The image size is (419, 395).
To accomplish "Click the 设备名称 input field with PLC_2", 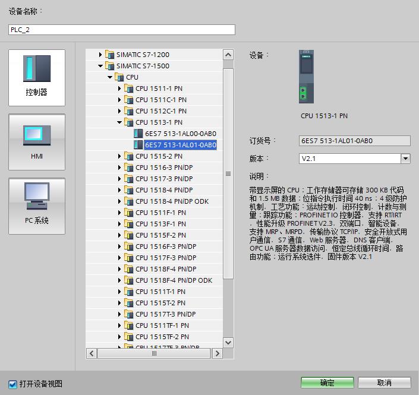I will [x=122, y=30].
